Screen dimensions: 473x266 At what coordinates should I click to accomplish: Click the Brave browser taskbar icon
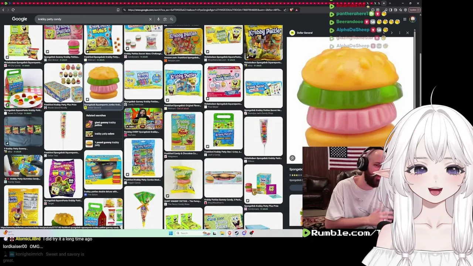[x=229, y=233]
